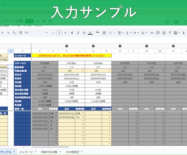Select cell showing 9.0日+6時間

72,101
